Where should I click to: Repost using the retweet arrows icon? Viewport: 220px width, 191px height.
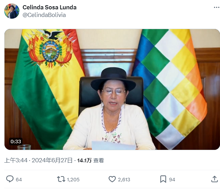[61, 179]
